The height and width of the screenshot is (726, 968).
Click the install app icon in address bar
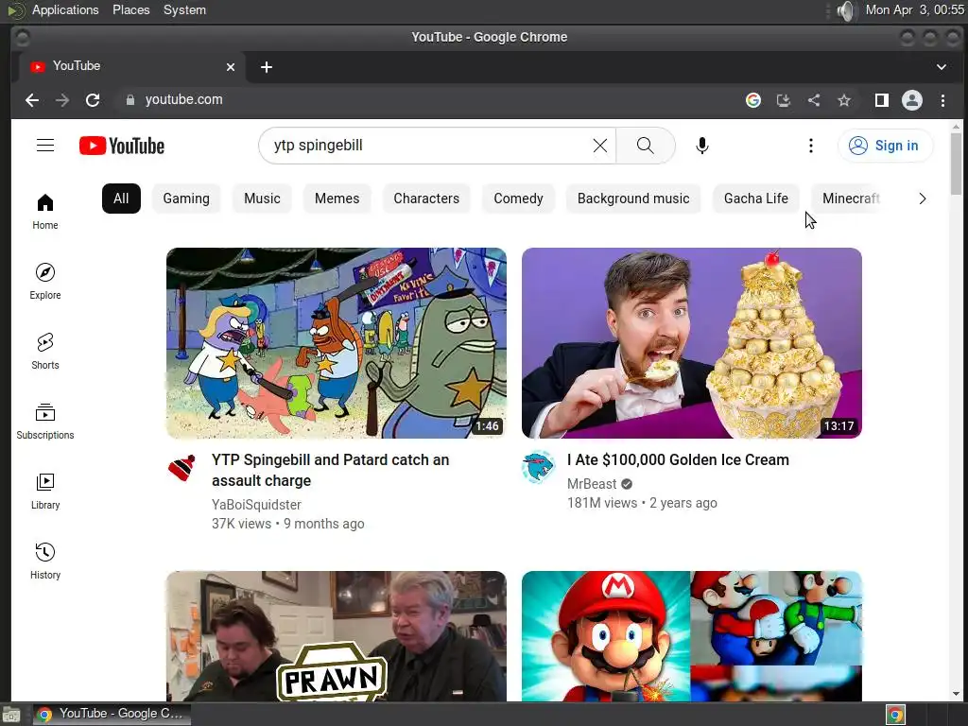pyautogui.click(x=784, y=100)
